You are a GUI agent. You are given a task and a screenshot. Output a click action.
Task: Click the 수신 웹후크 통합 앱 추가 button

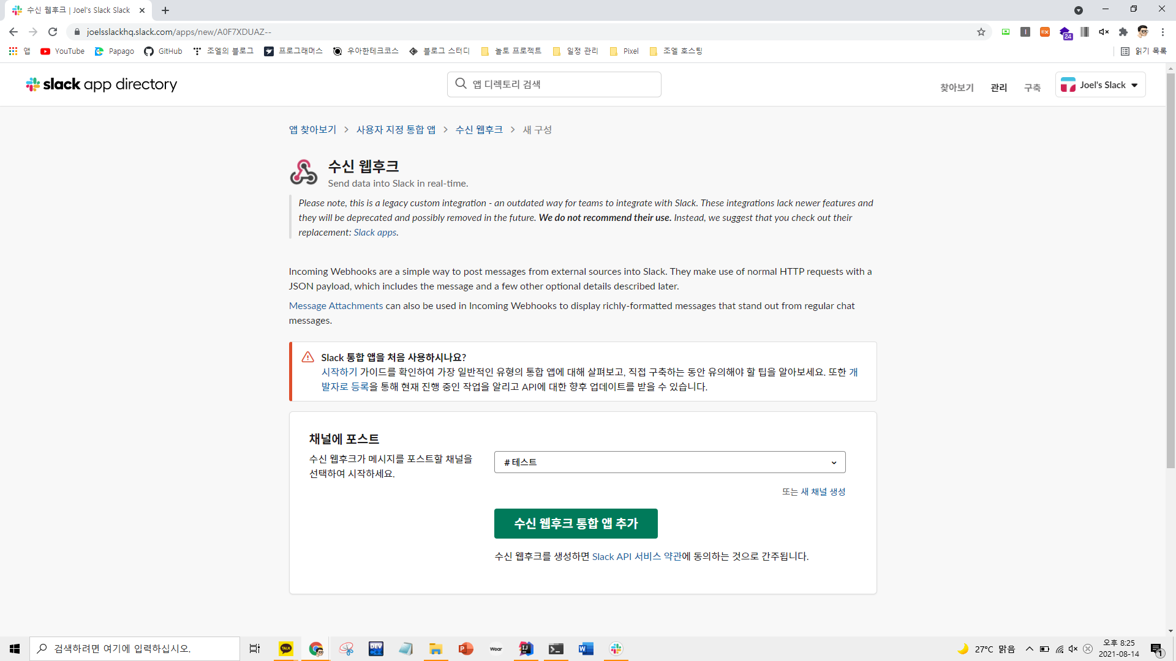click(x=576, y=523)
